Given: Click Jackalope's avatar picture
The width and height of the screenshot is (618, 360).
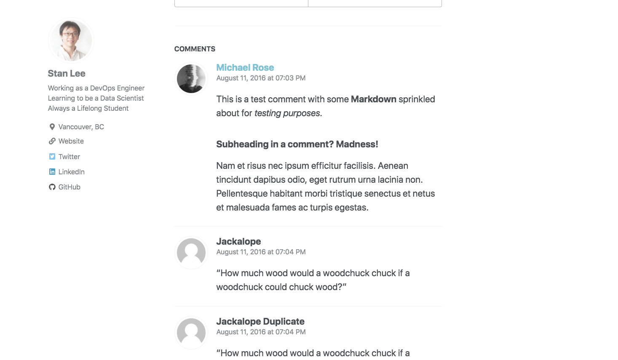Looking at the screenshot, I should 191,252.
